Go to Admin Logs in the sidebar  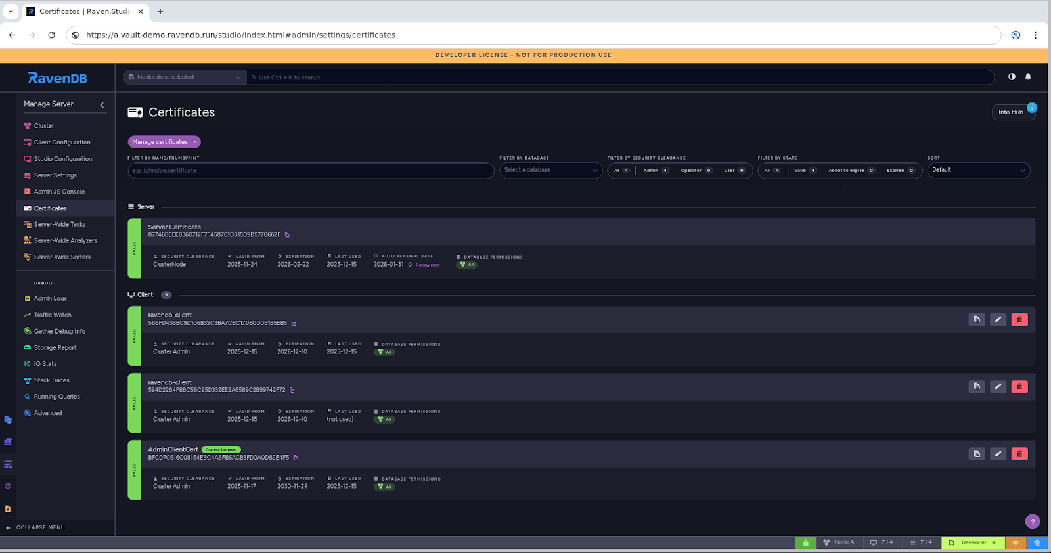tap(50, 299)
